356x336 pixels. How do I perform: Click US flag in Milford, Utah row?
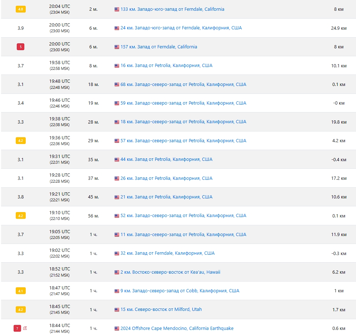coord(117,309)
